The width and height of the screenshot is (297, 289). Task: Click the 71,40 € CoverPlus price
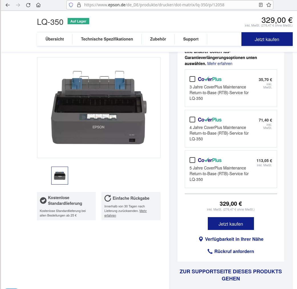click(x=265, y=120)
